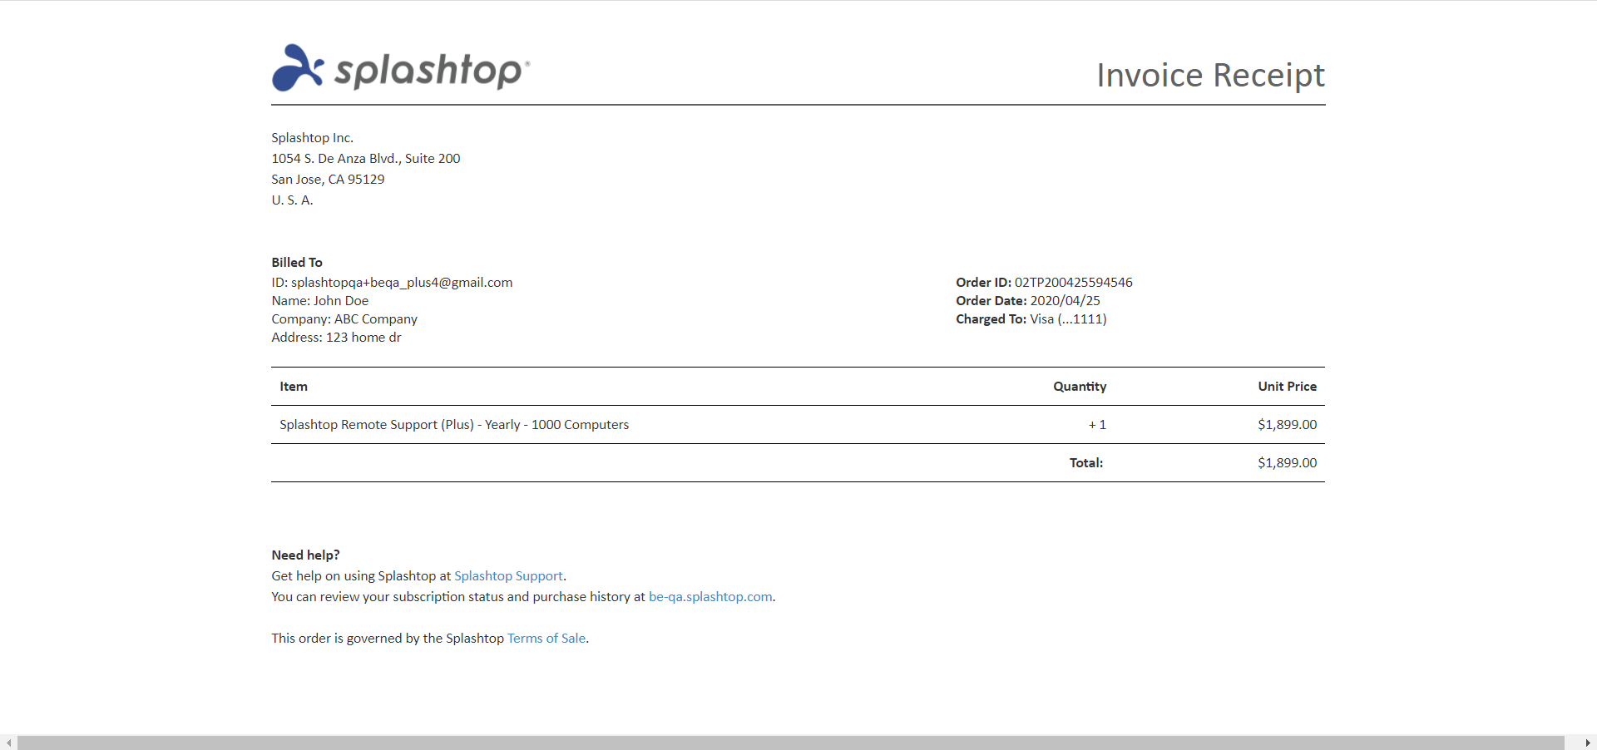Click the Quantity column header
Viewport: 1597px width, 750px height.
[1080, 386]
